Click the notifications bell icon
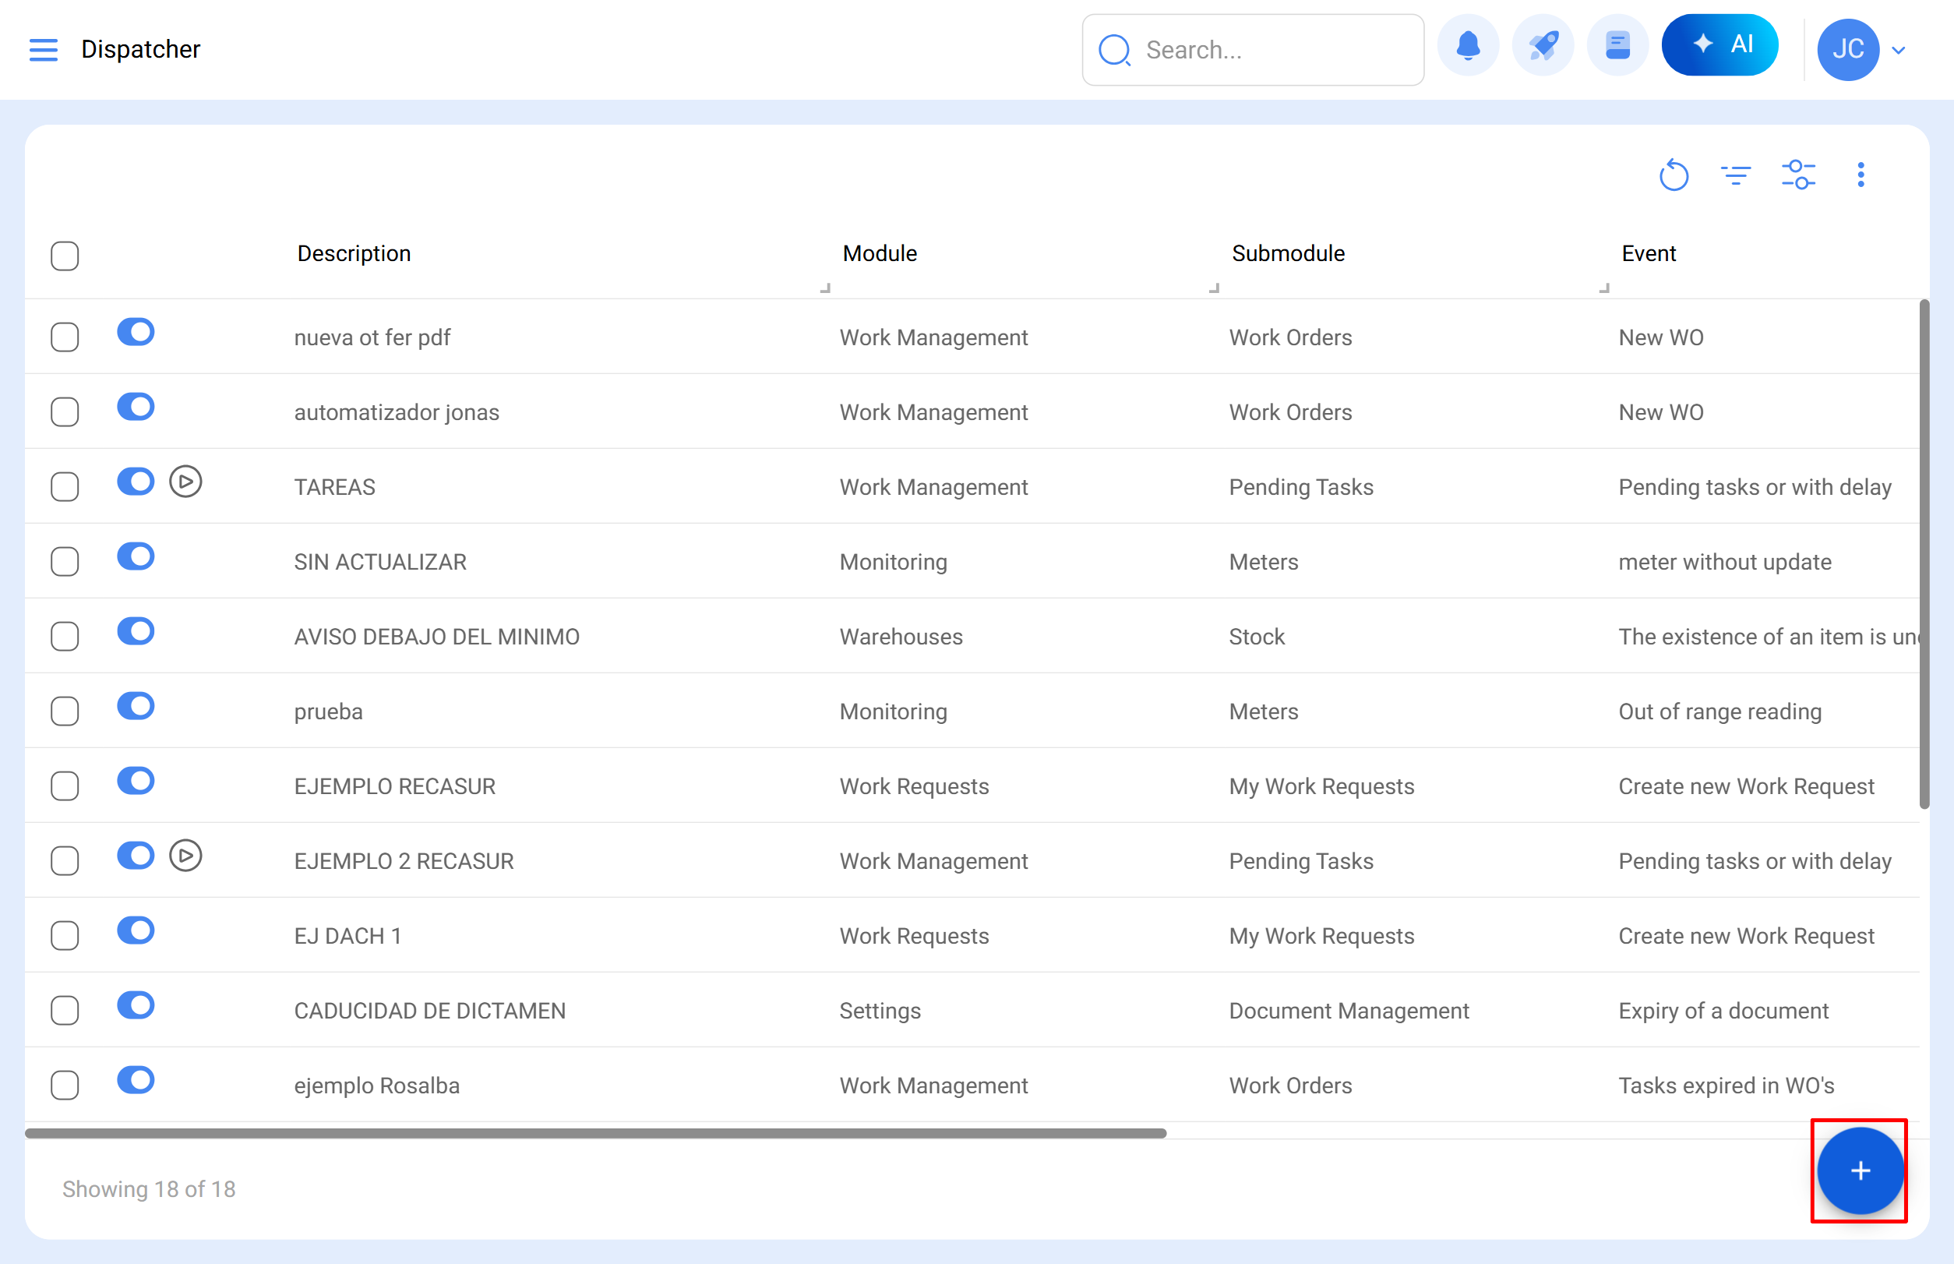This screenshot has height=1264, width=1954. [1468, 46]
